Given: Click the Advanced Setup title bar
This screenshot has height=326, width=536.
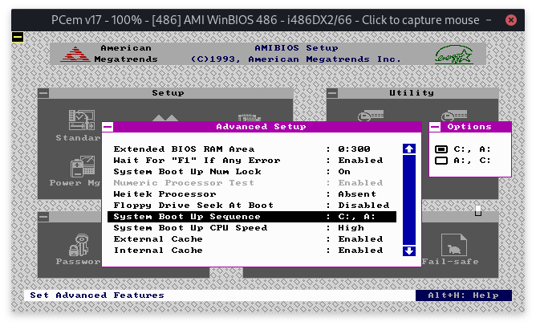Looking at the screenshot, I should 262,127.
